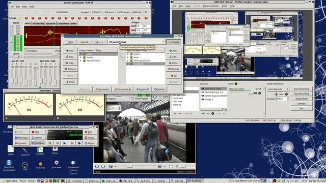Add an output socket in Patchbay
This screenshot has height=183, width=326.
pos(70,51)
